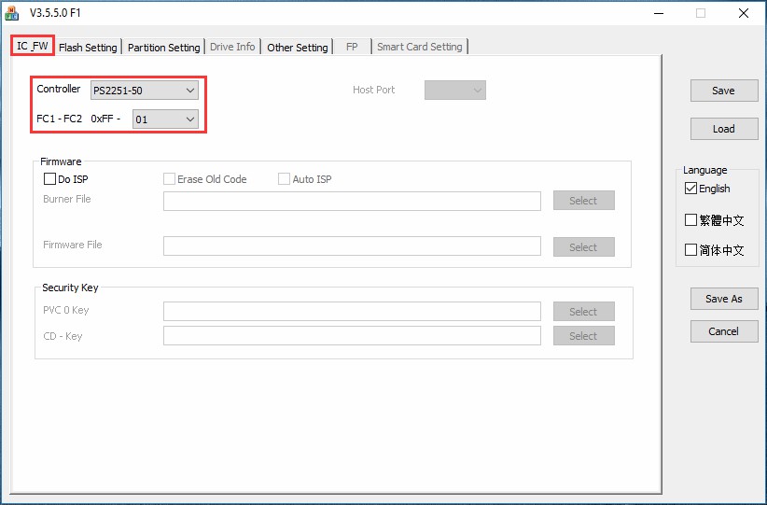This screenshot has width=767, height=505.
Task: Click the Load button
Action: click(724, 129)
